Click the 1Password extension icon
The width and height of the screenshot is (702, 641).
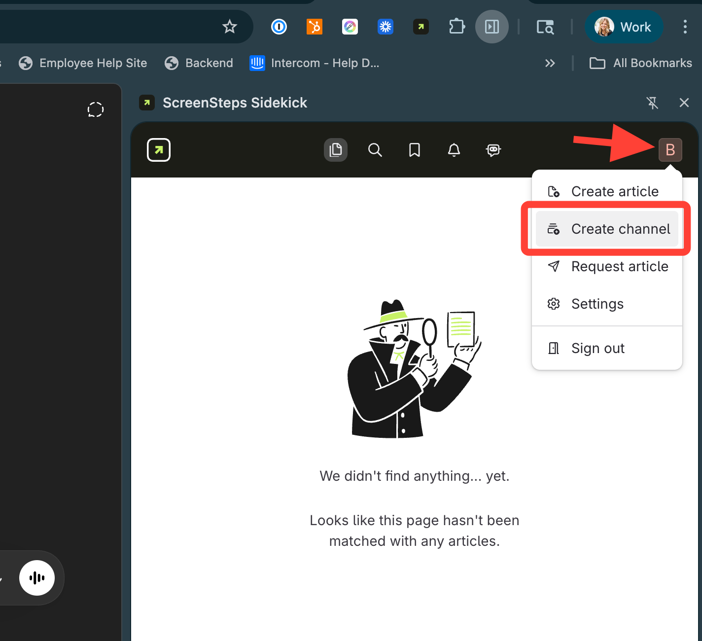tap(279, 27)
